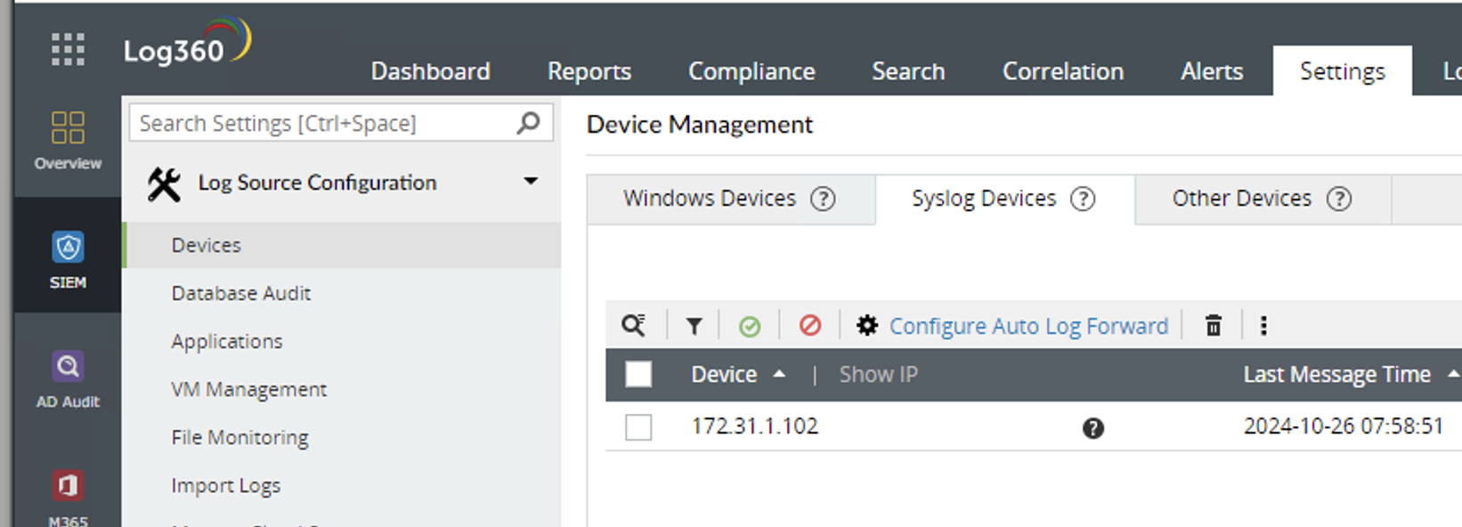Click the Show IP link
The width and height of the screenshot is (1462, 527).
878,375
